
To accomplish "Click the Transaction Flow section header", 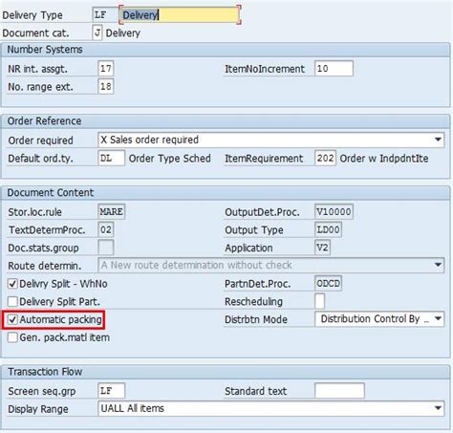I will (x=45, y=372).
